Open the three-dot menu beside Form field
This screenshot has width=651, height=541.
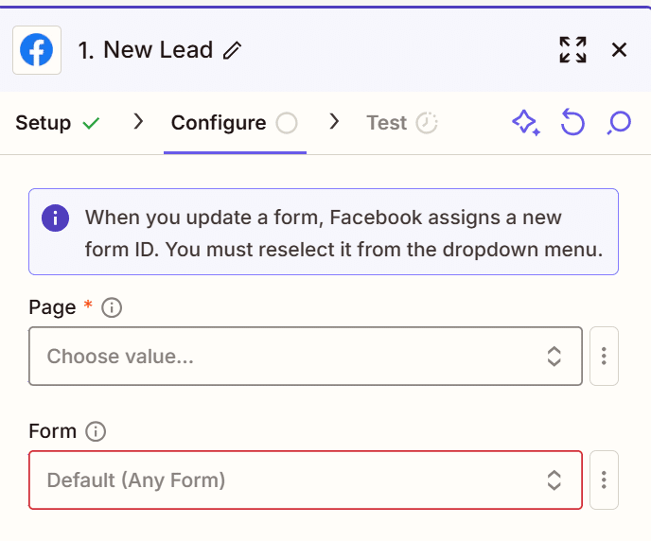604,480
